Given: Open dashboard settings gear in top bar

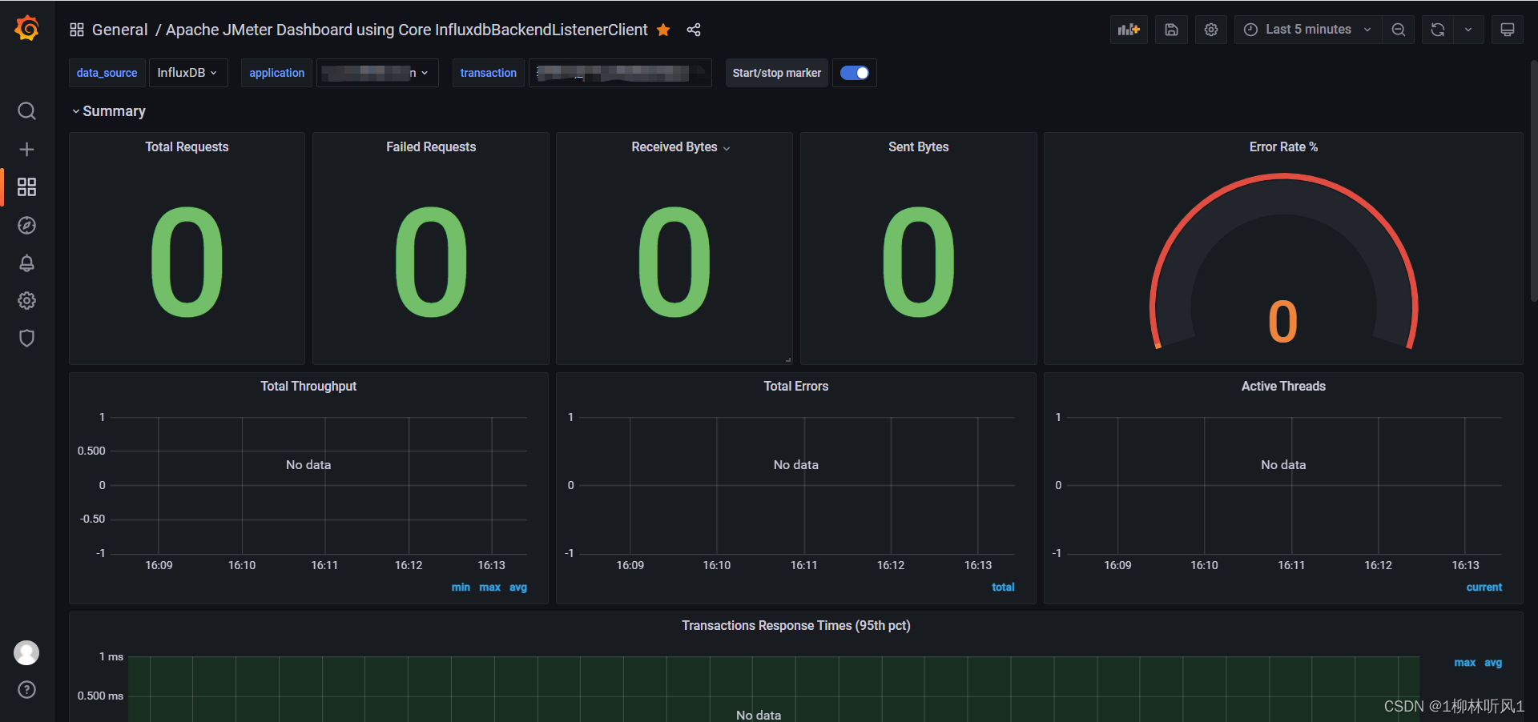Looking at the screenshot, I should (x=1211, y=30).
